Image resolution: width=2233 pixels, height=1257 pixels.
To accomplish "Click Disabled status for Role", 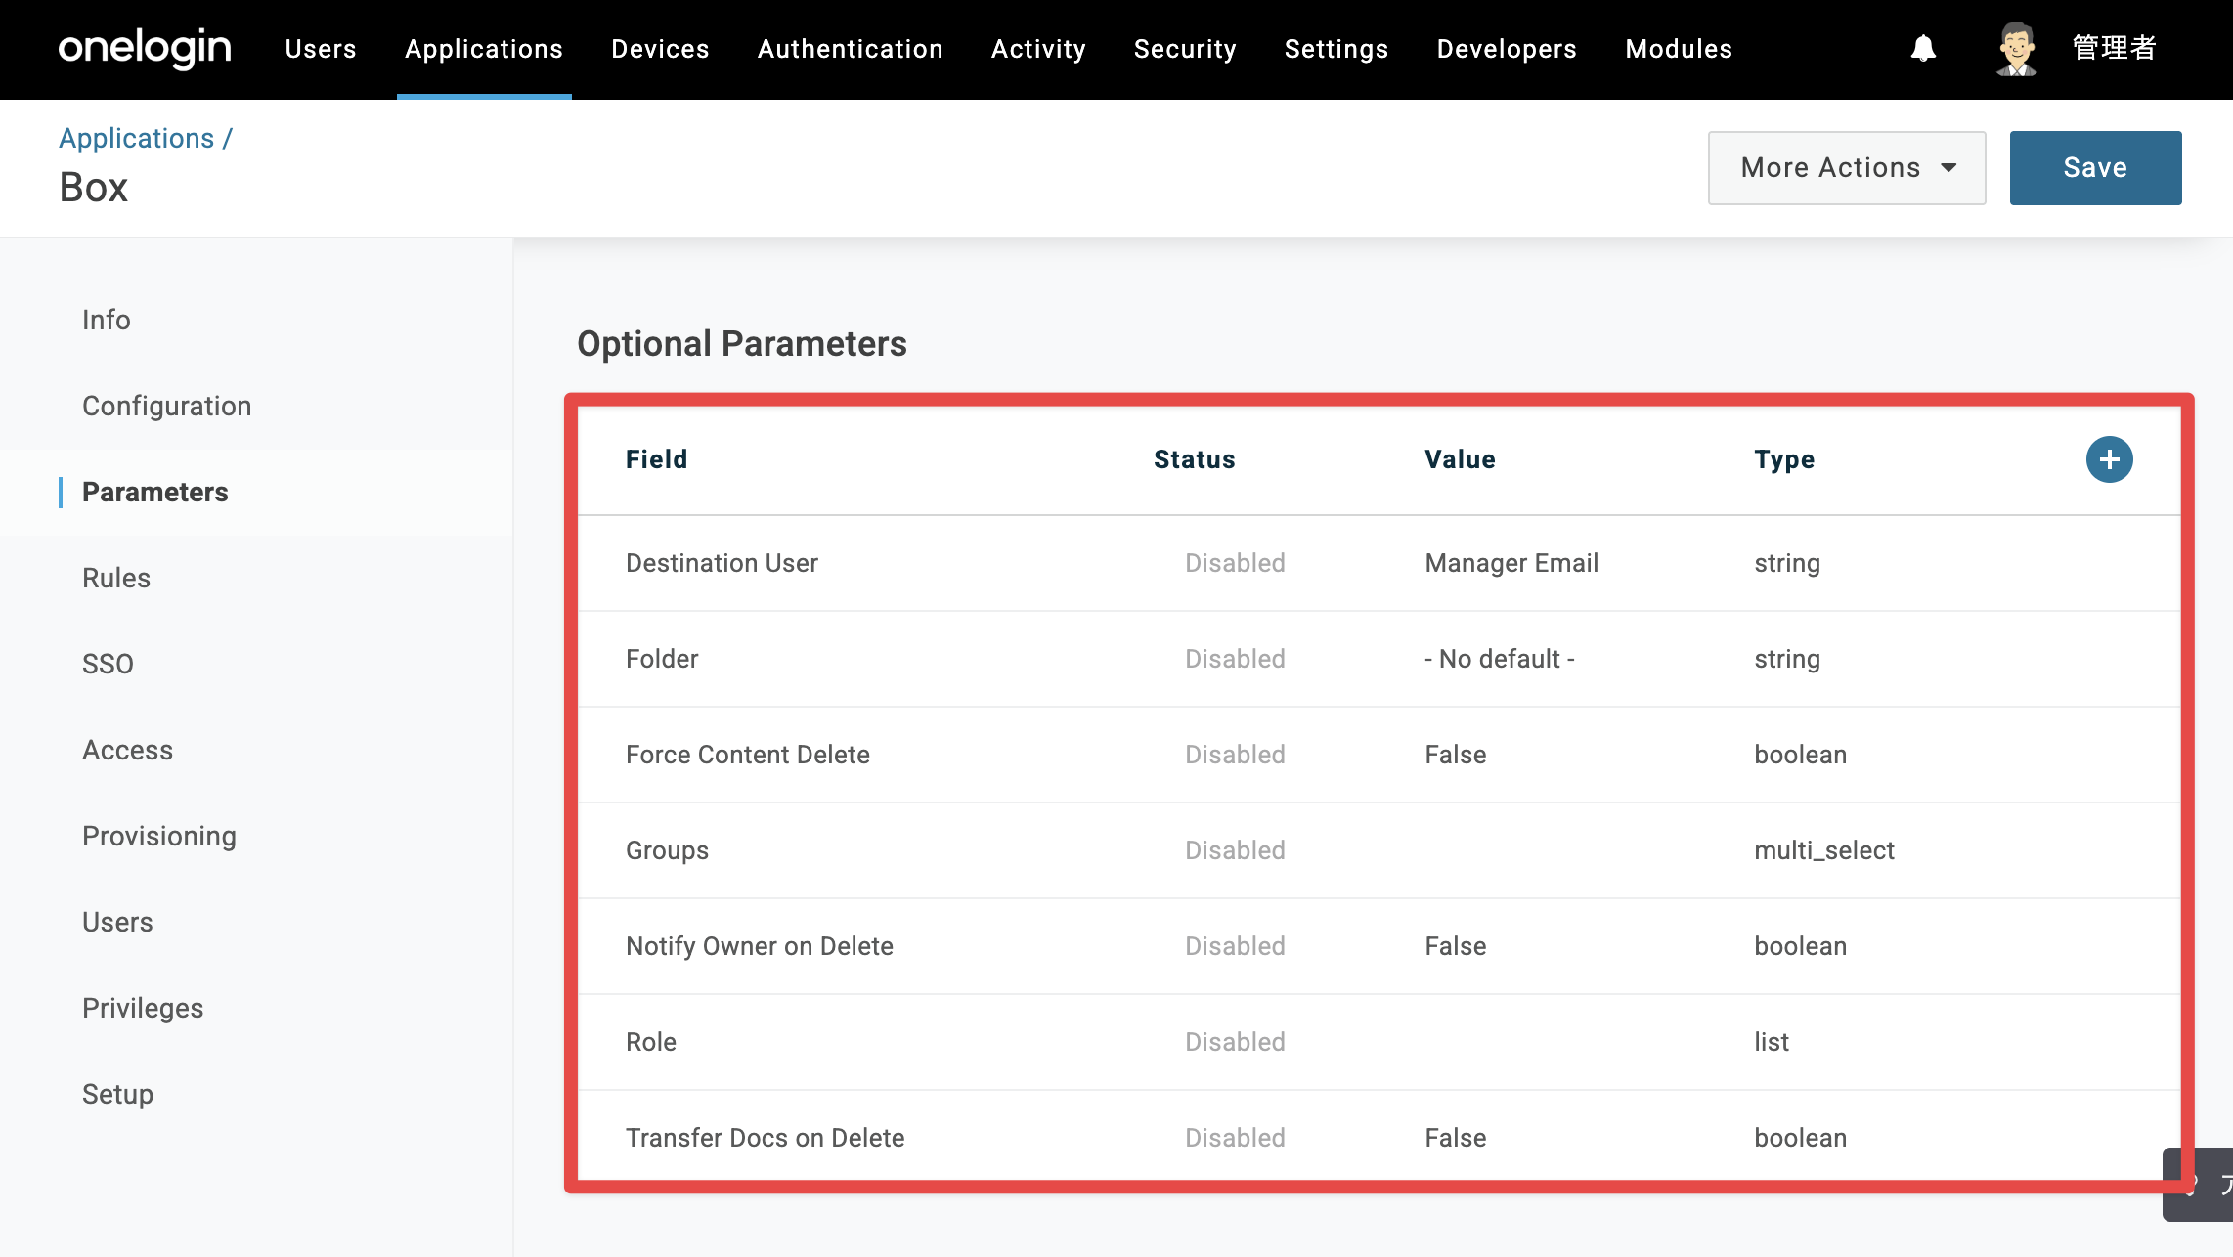I will tap(1235, 1042).
